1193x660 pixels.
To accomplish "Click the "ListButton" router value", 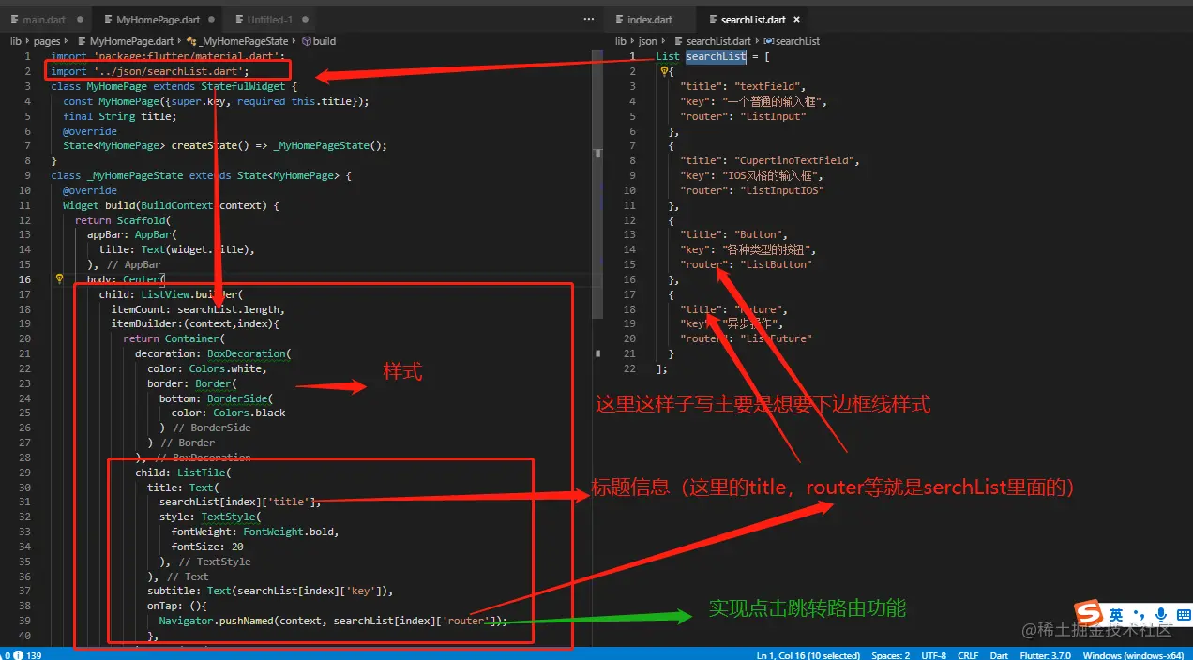I will pyautogui.click(x=776, y=264).
